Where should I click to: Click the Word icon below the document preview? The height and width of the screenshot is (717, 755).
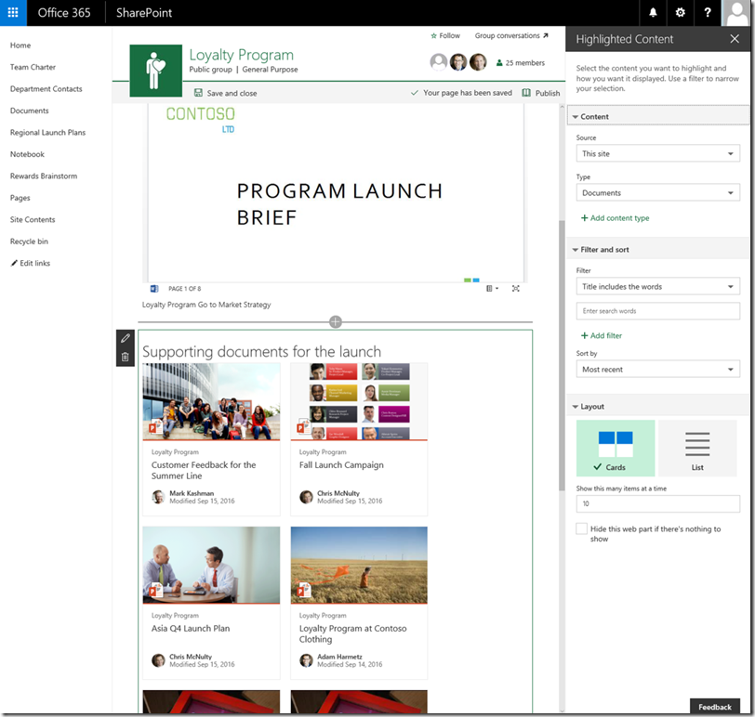[154, 289]
